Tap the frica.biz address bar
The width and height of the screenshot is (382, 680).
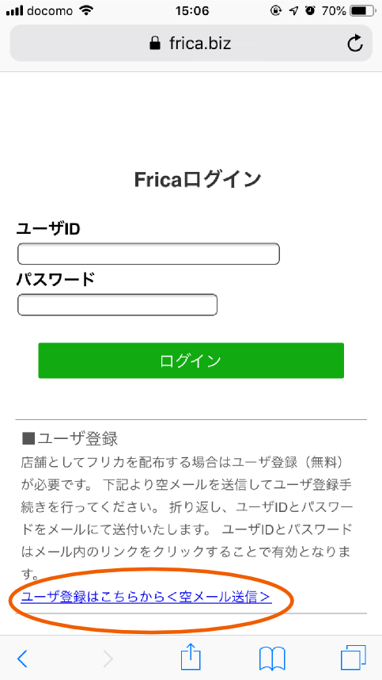point(191,43)
